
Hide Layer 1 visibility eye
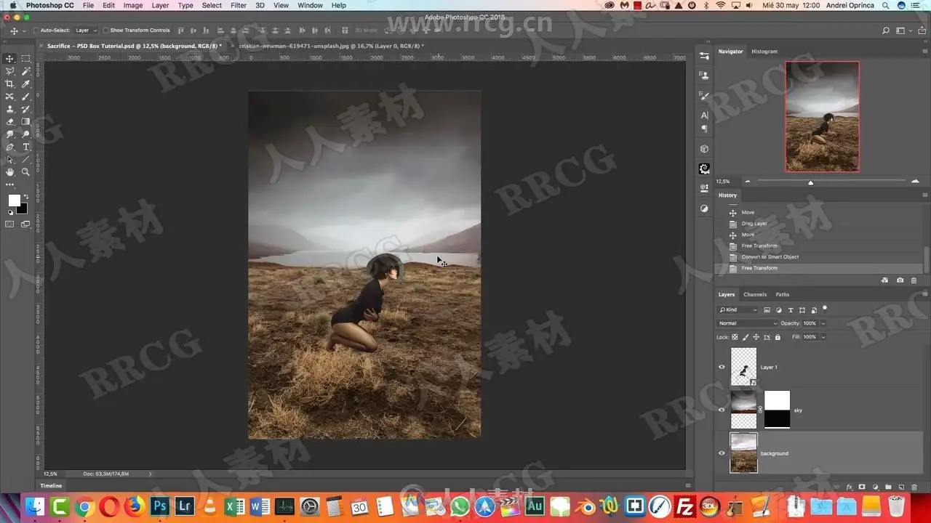pyautogui.click(x=722, y=367)
